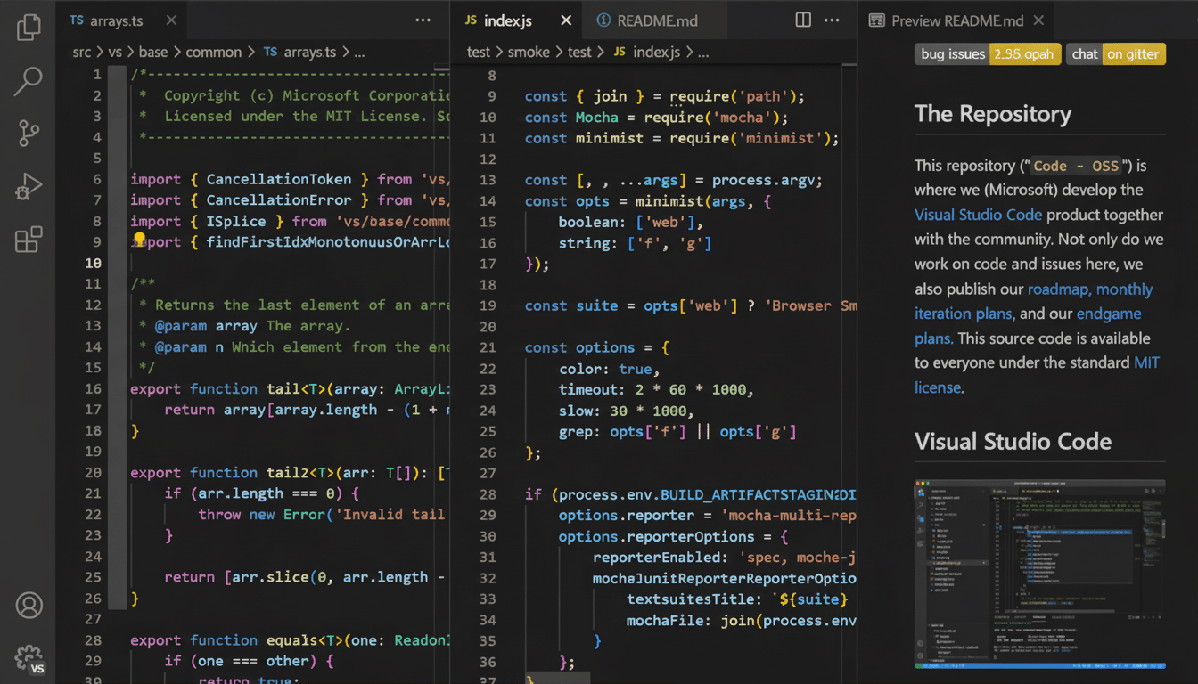
Task: Split the index.js editor
Action: 802,20
